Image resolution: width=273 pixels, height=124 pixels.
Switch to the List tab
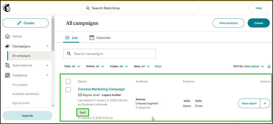pyautogui.click(x=71, y=38)
